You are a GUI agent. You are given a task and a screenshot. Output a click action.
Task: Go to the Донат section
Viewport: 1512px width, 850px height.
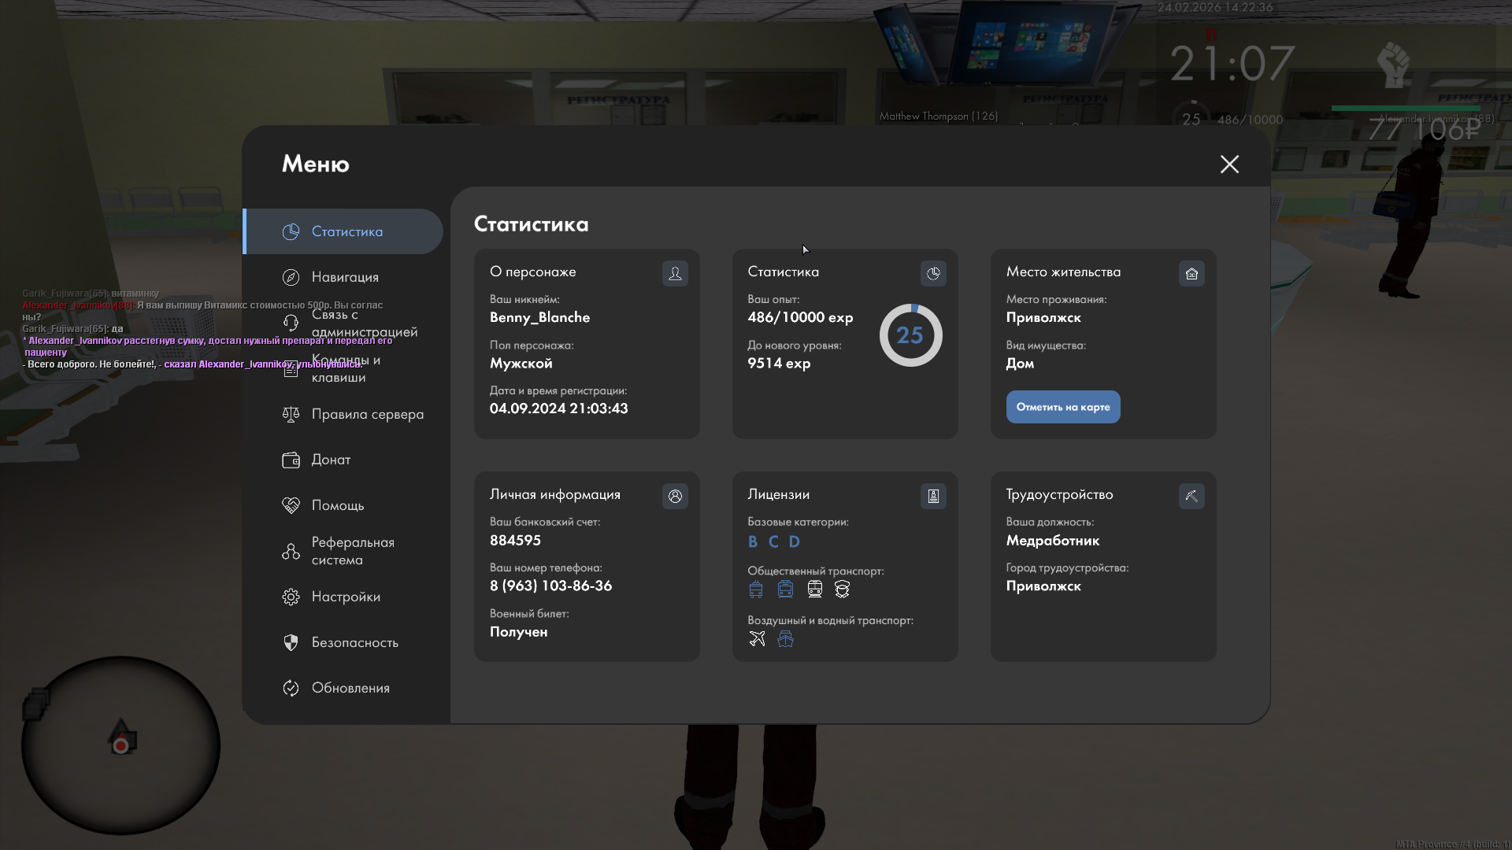pyautogui.click(x=331, y=460)
